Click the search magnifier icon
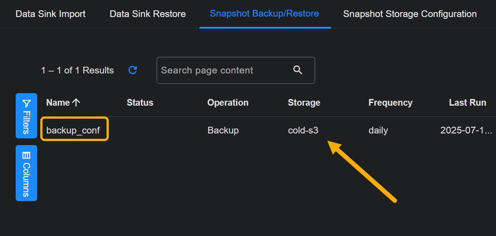This screenshot has height=236, width=496. [298, 70]
